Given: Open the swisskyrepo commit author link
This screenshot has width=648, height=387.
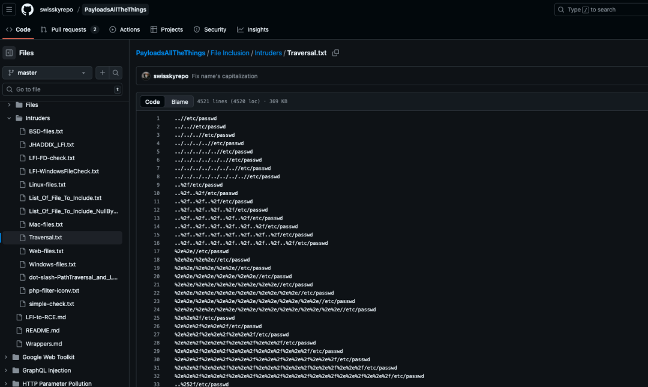Looking at the screenshot, I should pyautogui.click(x=170, y=76).
